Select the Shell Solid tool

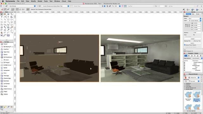pyautogui.click(x=7, y=81)
